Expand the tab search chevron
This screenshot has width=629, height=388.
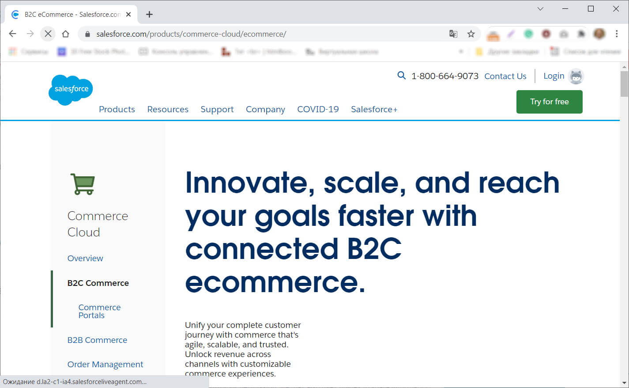tap(540, 9)
